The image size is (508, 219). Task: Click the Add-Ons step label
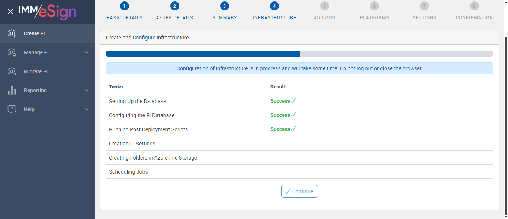point(324,18)
